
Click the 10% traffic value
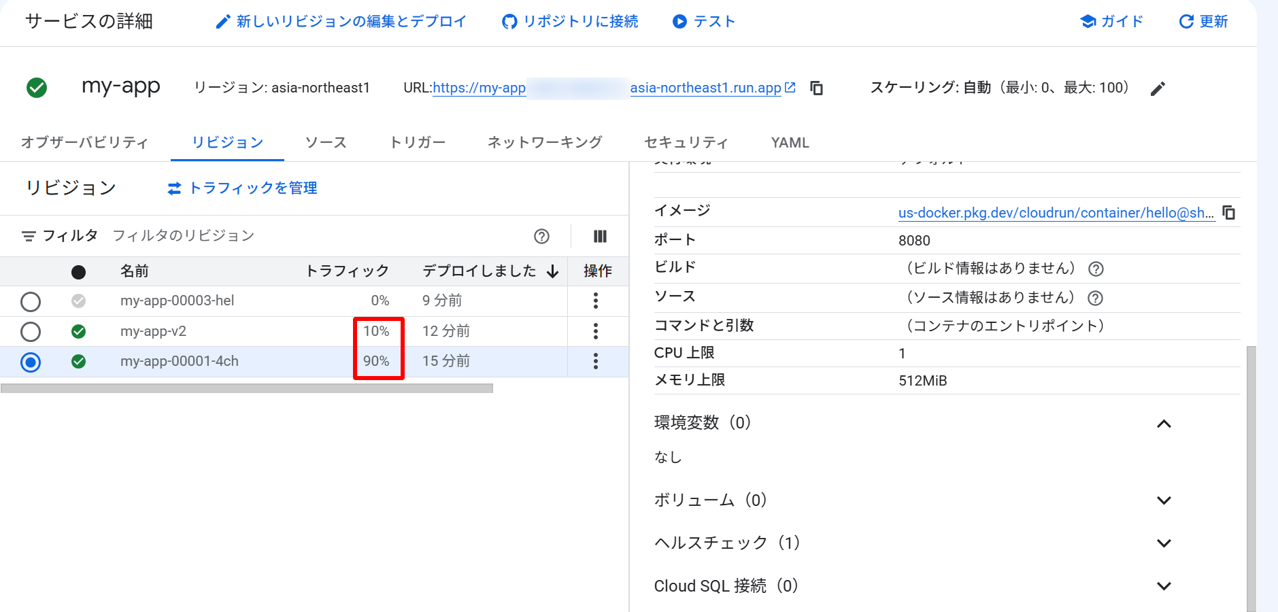point(376,331)
